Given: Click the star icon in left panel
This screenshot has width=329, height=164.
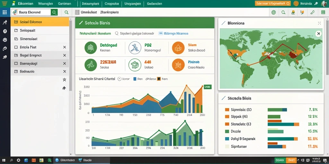Looking at the screenshot, I should [64, 80].
